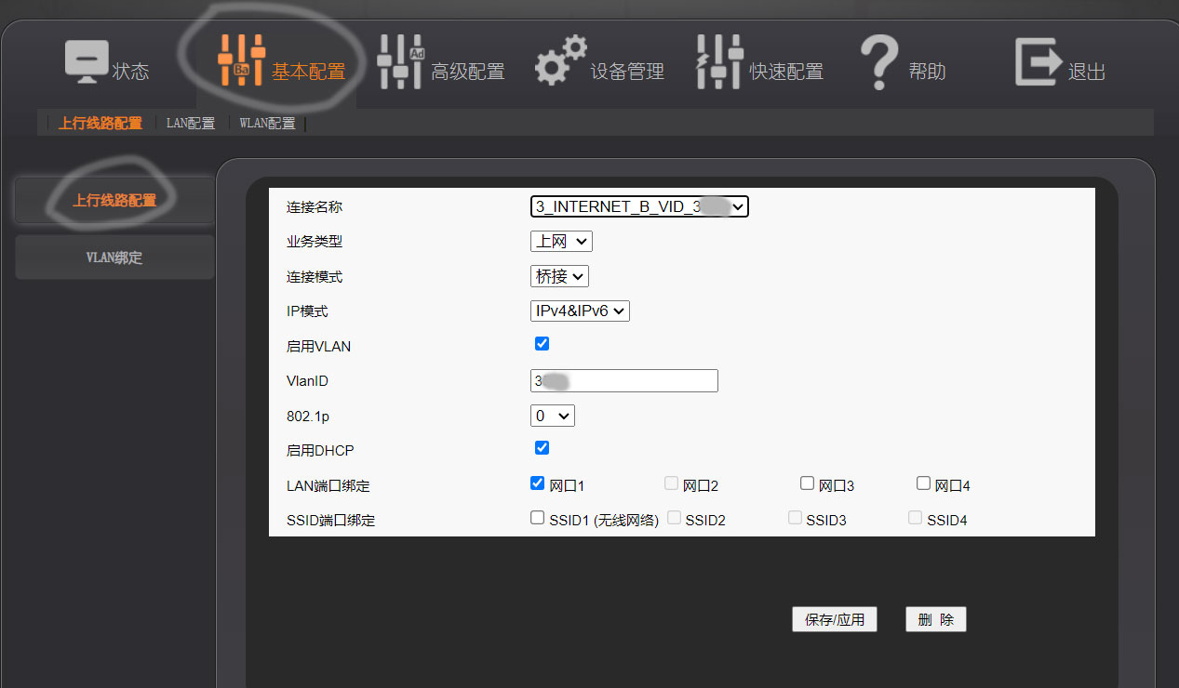Open 高级配置 via its sliders icon

(x=400, y=62)
